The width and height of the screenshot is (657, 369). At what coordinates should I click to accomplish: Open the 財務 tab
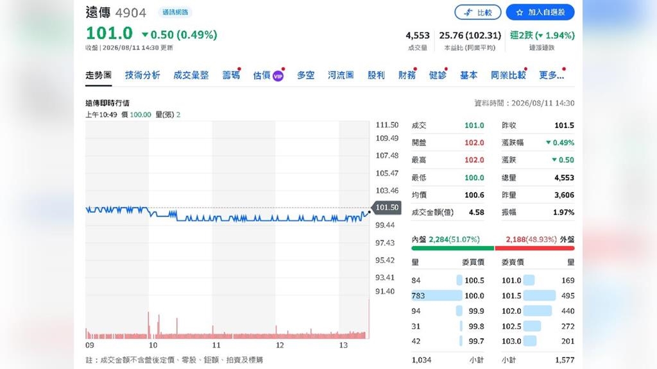407,76
